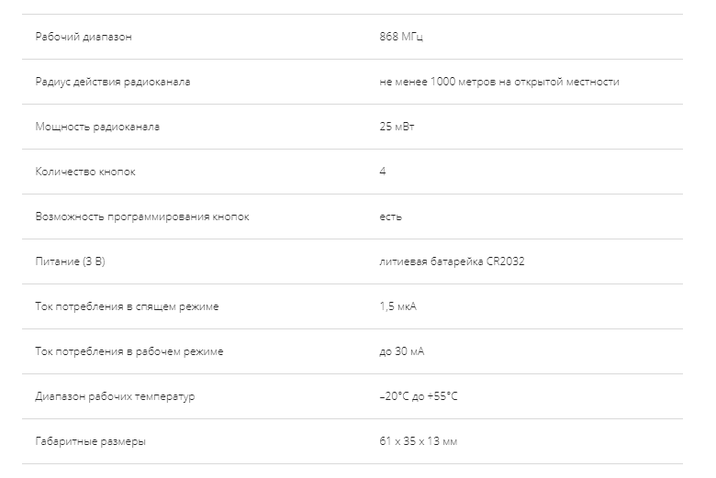The image size is (716, 478).
Task: Click 'Диапазон рабочих температур' label
Action: (115, 397)
